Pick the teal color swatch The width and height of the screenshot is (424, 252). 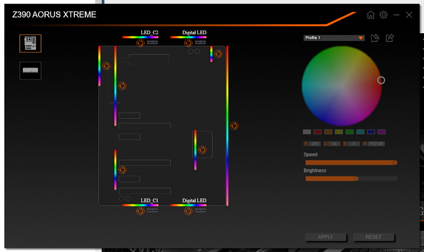coord(360,132)
